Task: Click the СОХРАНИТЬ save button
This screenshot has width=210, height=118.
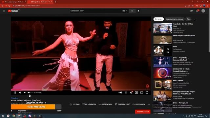Action: 138,104
